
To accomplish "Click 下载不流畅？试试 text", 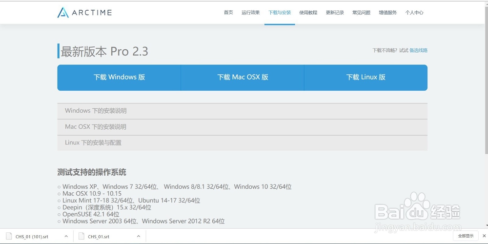I will click(x=390, y=50).
